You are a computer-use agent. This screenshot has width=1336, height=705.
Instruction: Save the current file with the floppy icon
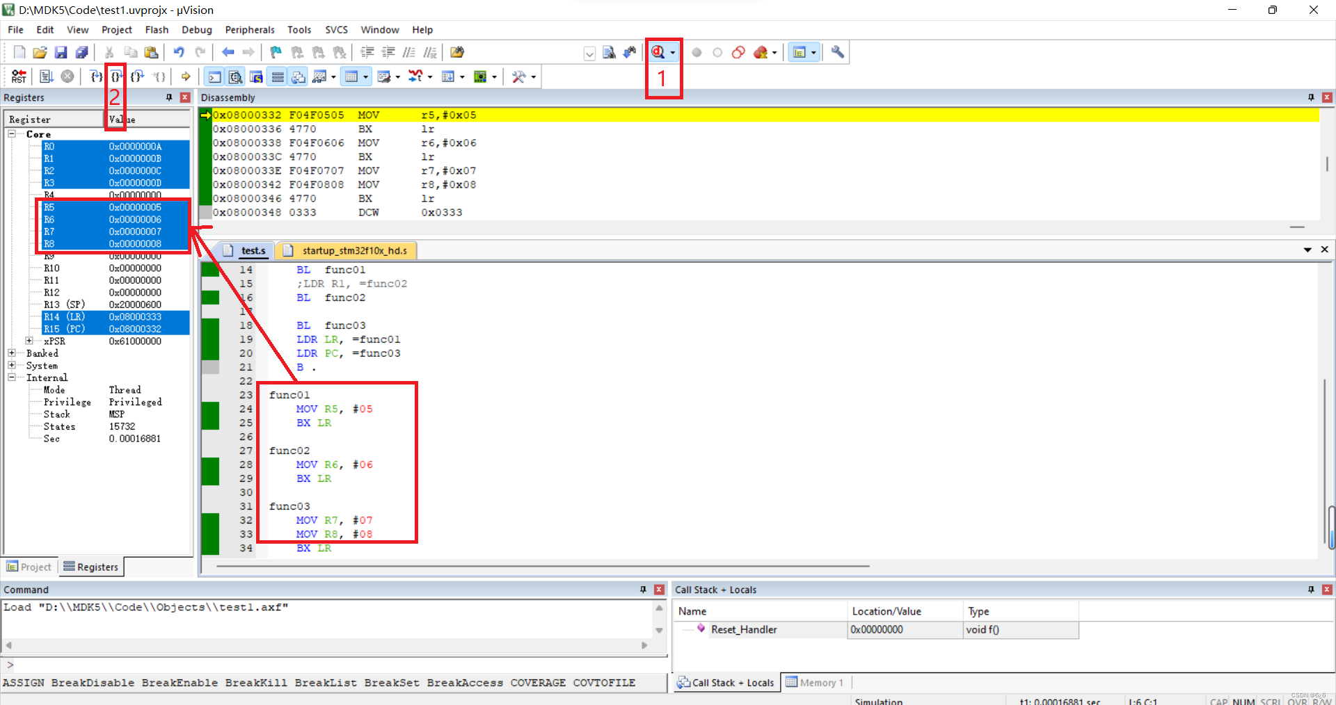[x=61, y=52]
